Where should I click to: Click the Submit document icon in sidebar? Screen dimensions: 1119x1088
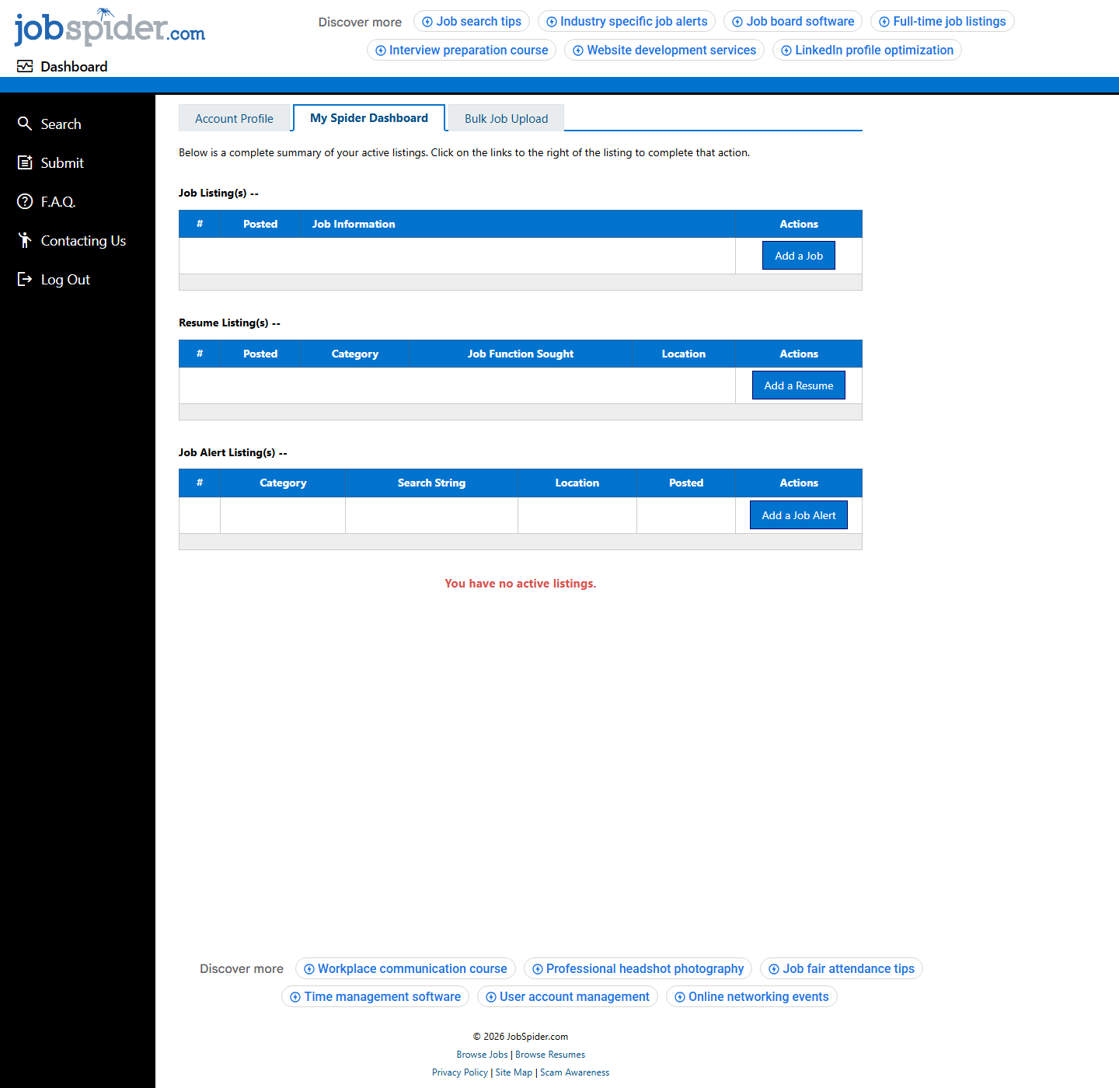(x=25, y=162)
